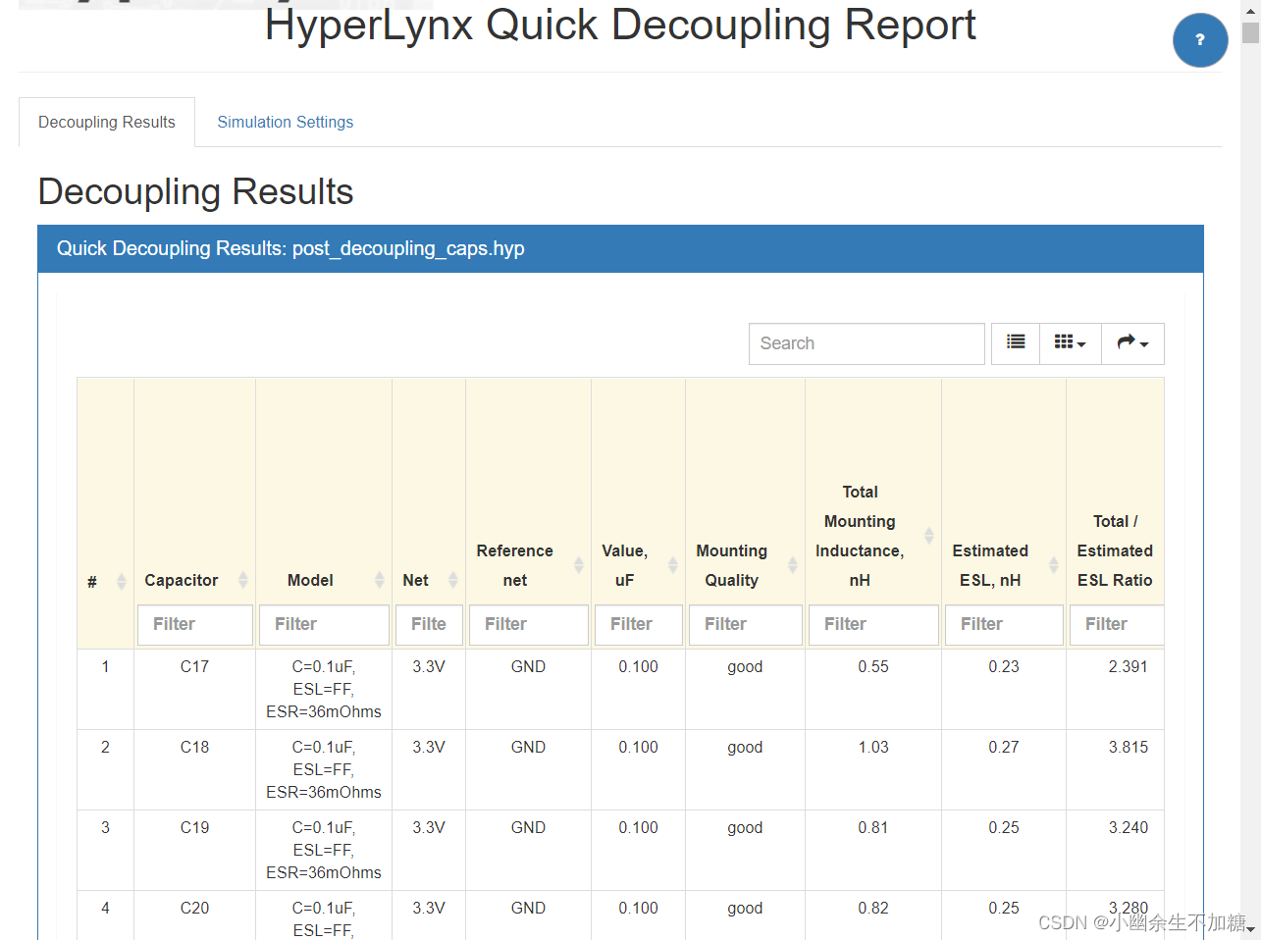Open the columns visibility dropdown
Screen dimensions: 1261x941
click(1070, 343)
